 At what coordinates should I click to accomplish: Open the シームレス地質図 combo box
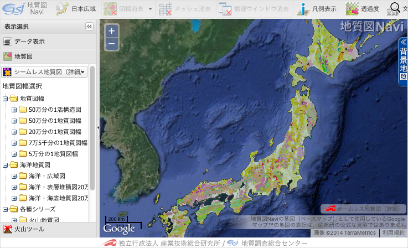[x=44, y=72]
